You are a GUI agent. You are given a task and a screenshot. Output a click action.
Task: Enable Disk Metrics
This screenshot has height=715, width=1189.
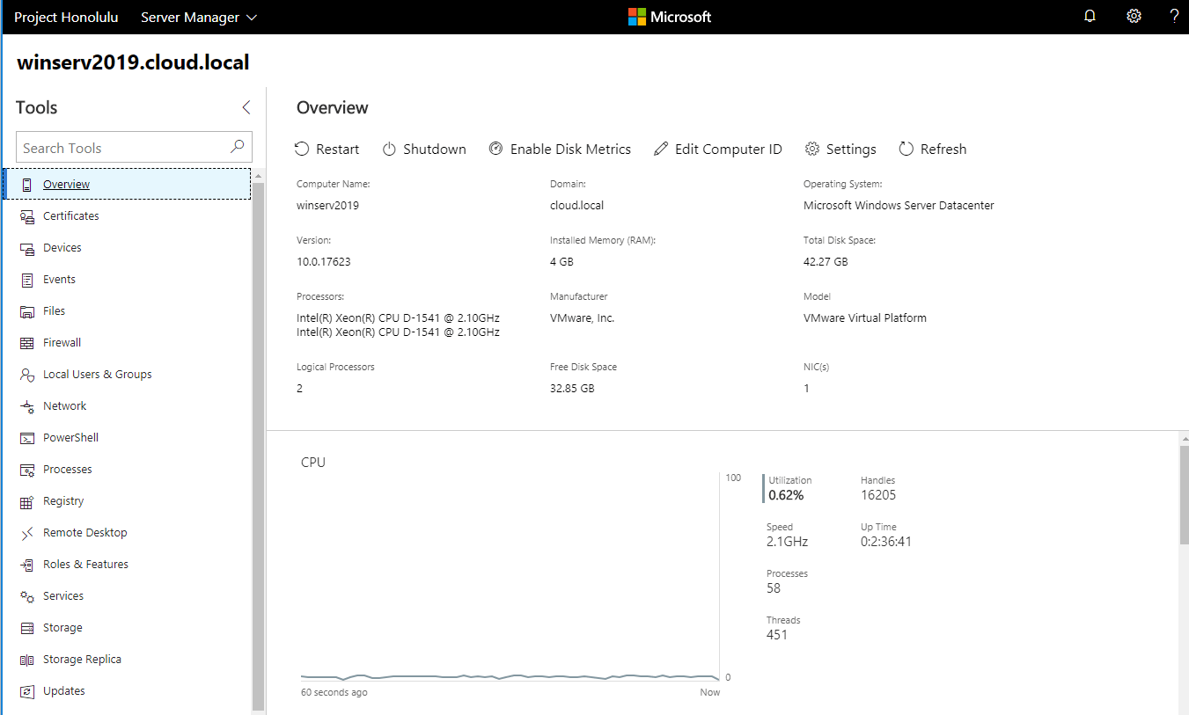pos(560,150)
